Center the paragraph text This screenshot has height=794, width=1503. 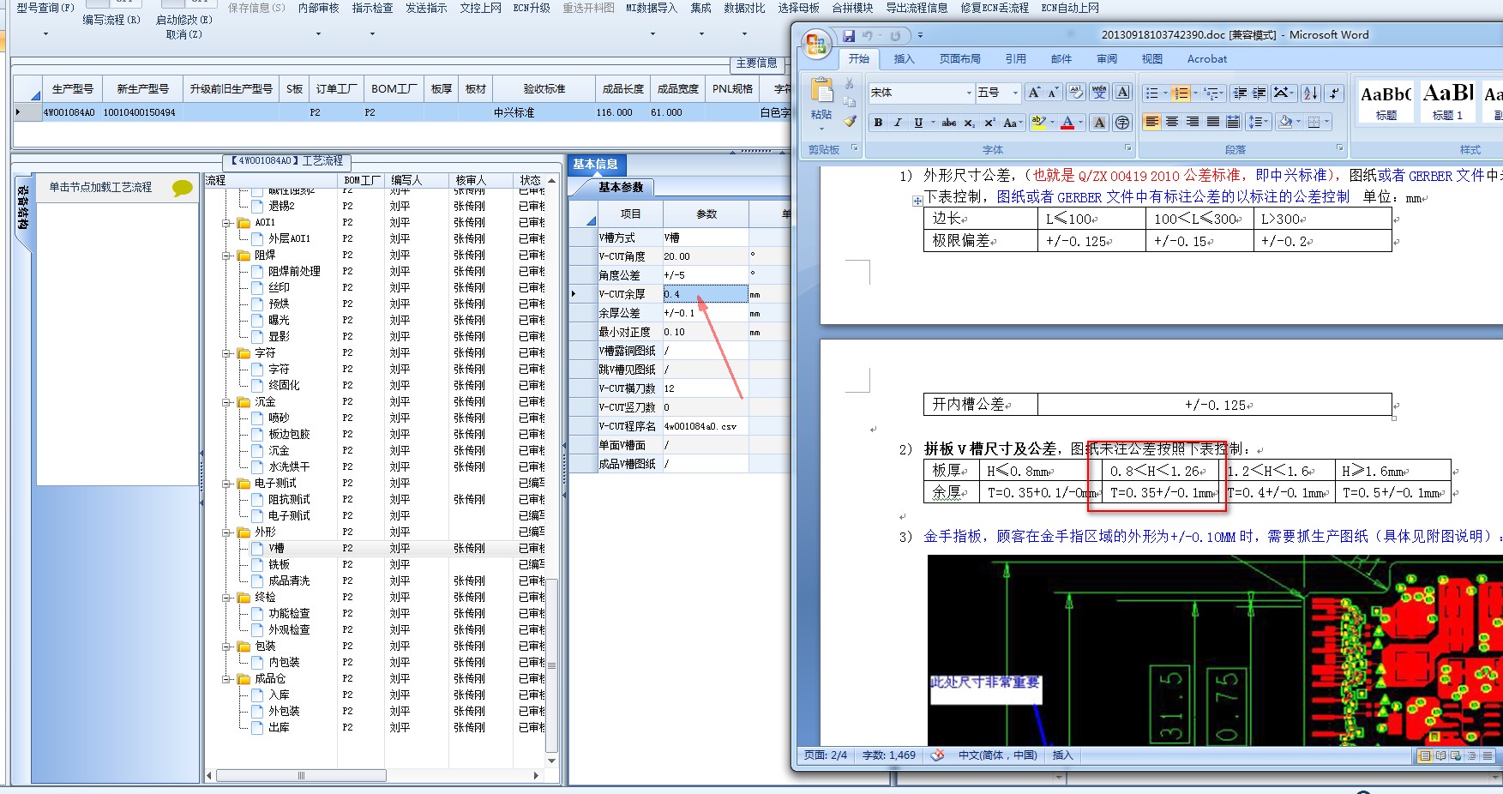click(x=1172, y=122)
